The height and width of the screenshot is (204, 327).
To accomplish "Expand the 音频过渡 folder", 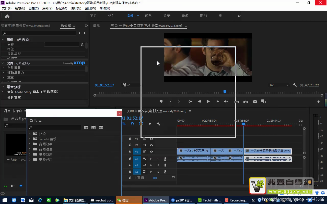I will [x=30, y=149].
